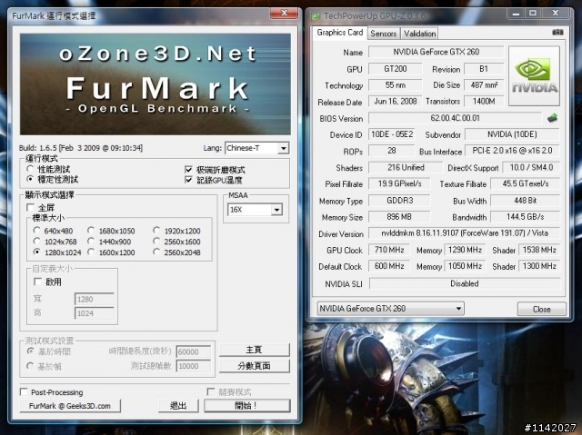
Task: Click the 分數頁面 scores page button
Action: (x=255, y=366)
